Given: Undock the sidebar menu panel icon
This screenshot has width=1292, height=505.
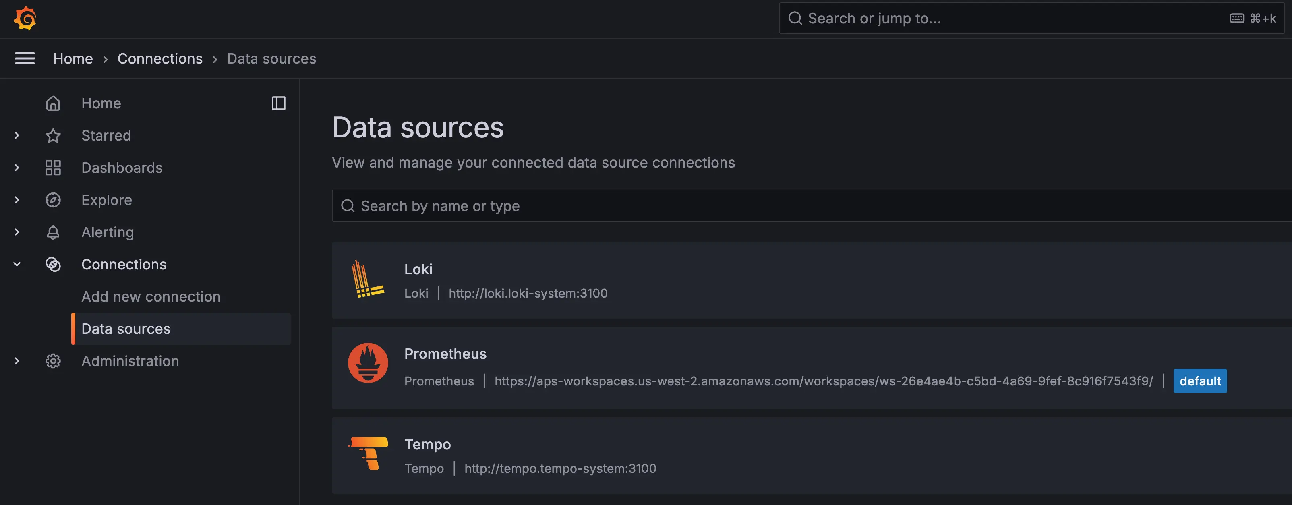Looking at the screenshot, I should click(278, 103).
